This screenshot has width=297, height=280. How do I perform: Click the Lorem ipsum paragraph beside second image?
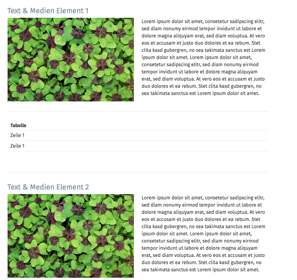coord(203,233)
